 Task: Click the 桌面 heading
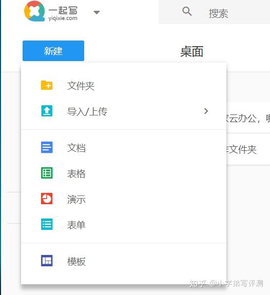coord(191,51)
